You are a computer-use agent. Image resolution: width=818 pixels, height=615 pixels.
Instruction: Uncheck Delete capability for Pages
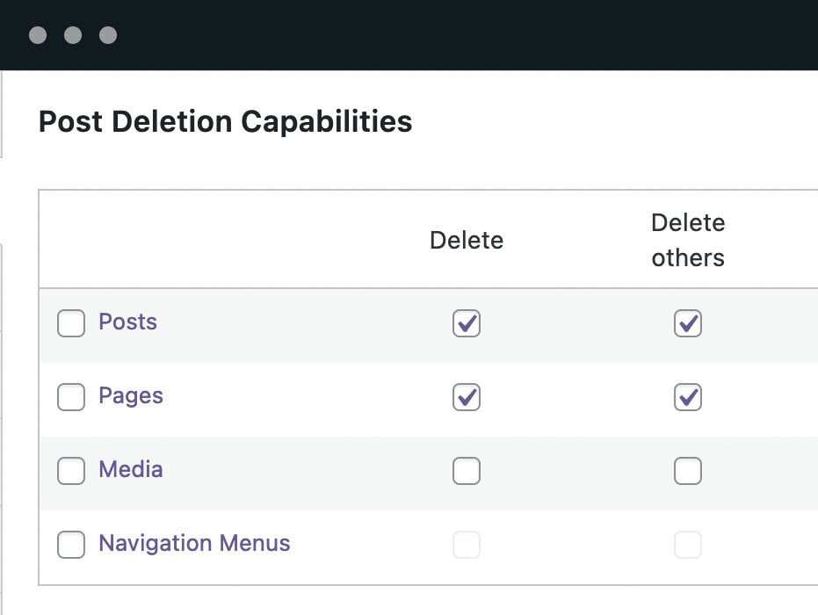point(467,397)
